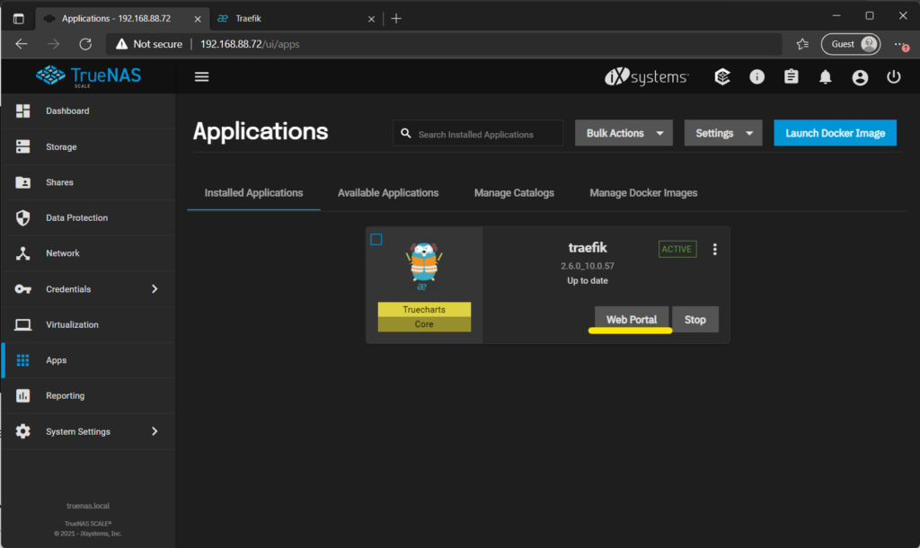The image size is (920, 548).
Task: Click the info icon in top bar
Action: coord(756,77)
